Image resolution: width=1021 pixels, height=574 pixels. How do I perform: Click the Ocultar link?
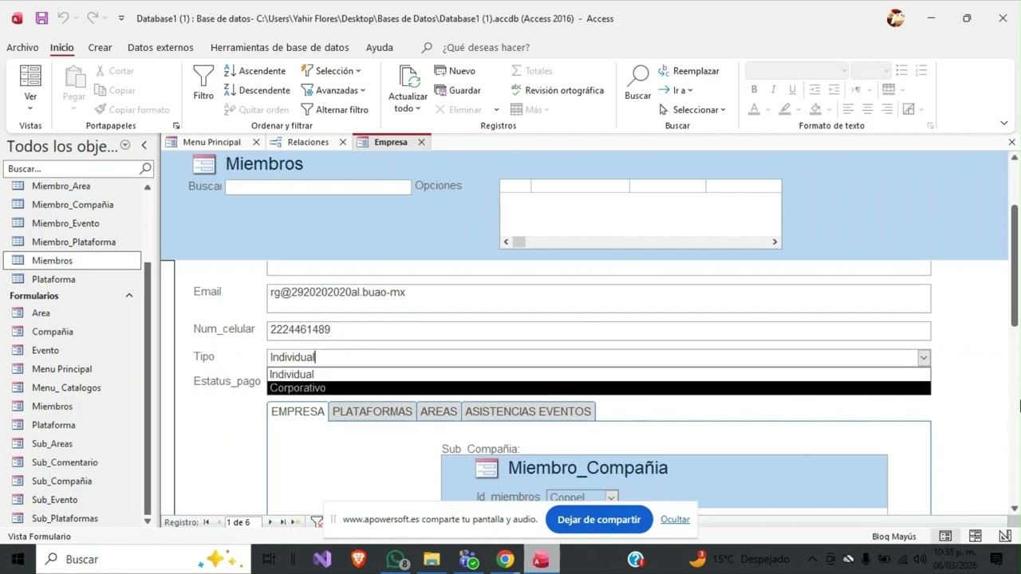tap(675, 520)
